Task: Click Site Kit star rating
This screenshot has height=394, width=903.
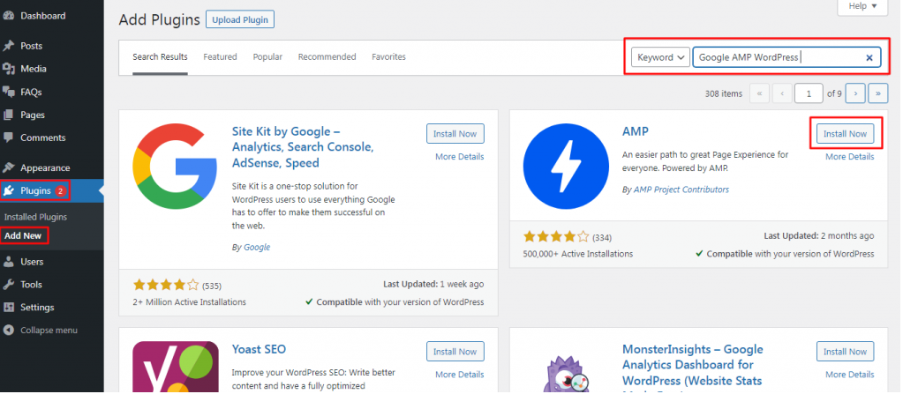Action: click(x=167, y=285)
